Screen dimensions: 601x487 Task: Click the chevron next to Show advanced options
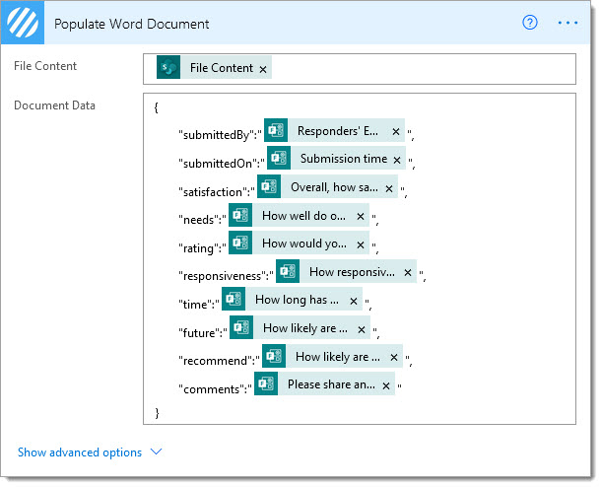tap(156, 452)
